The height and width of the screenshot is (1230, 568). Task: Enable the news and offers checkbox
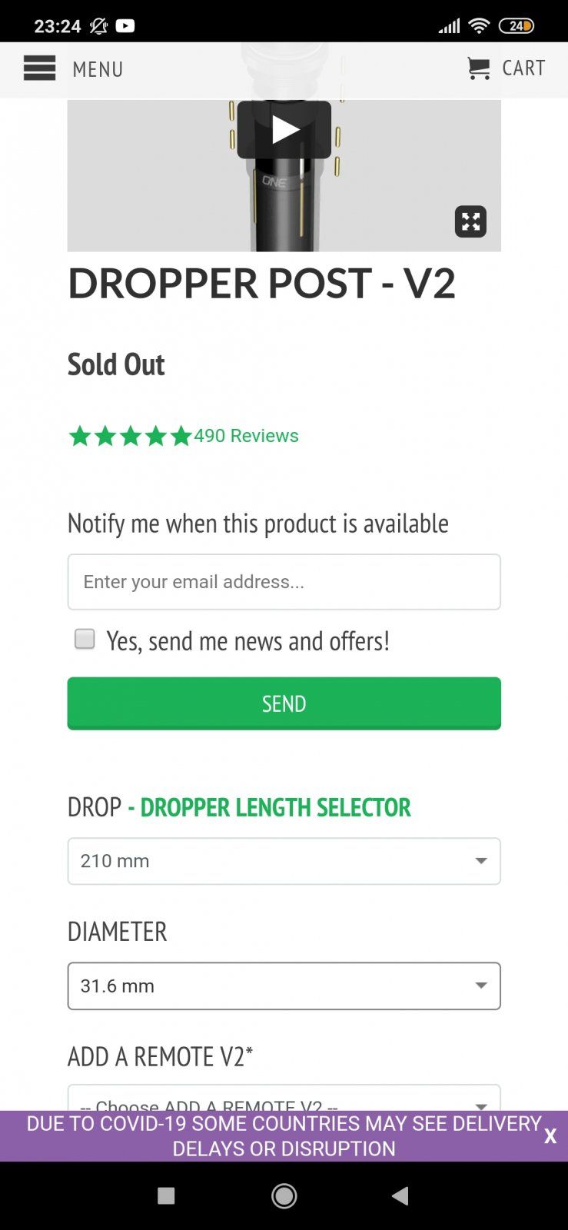[85, 639]
